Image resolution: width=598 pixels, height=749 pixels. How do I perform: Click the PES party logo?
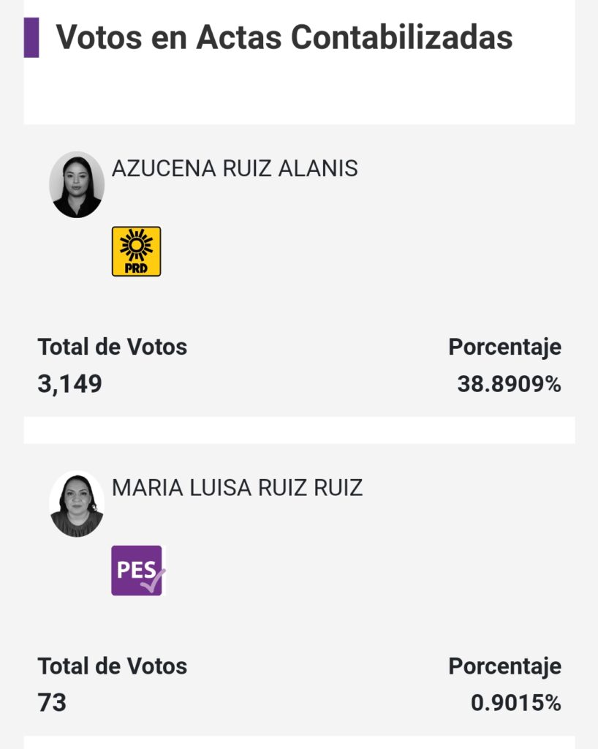(138, 571)
